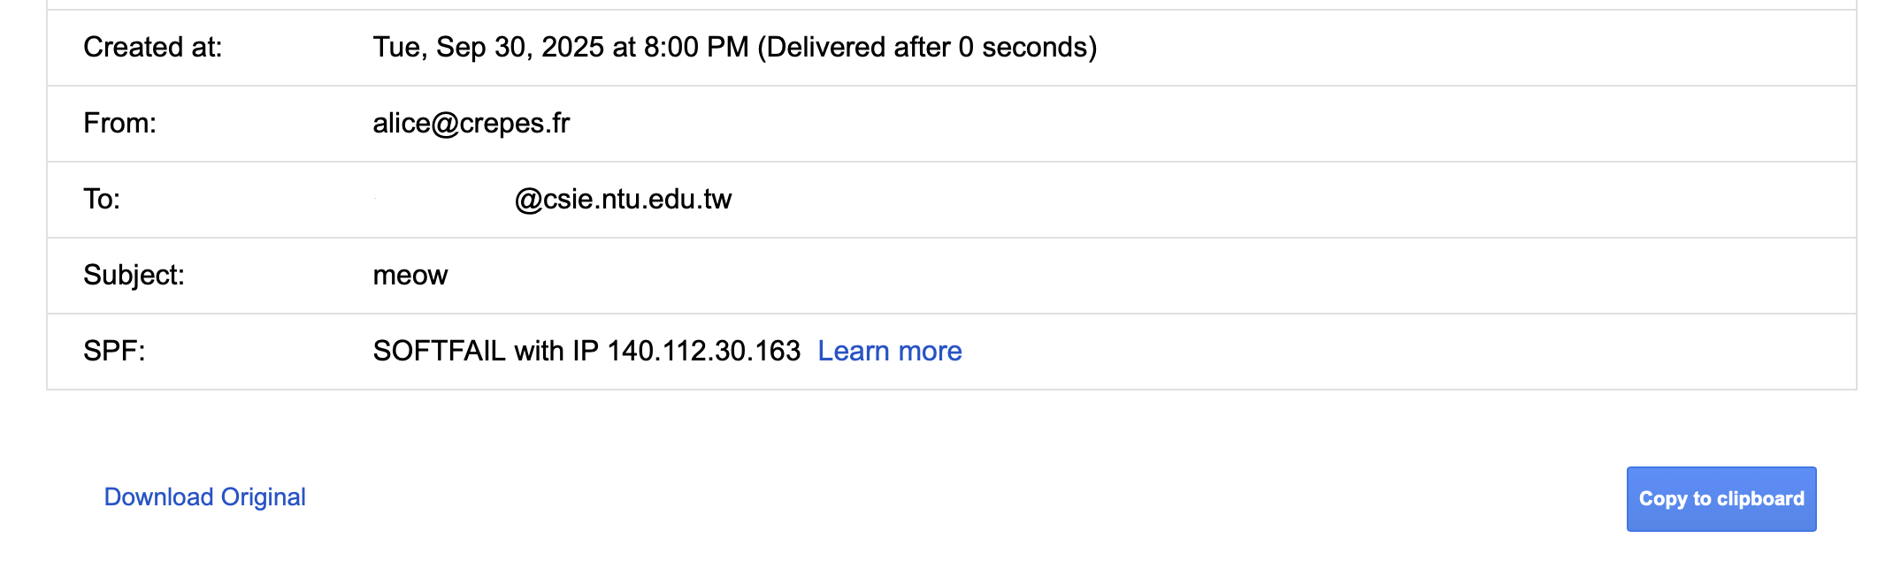This screenshot has width=1893, height=576.
Task: Open the Download Original link
Action: 204,497
